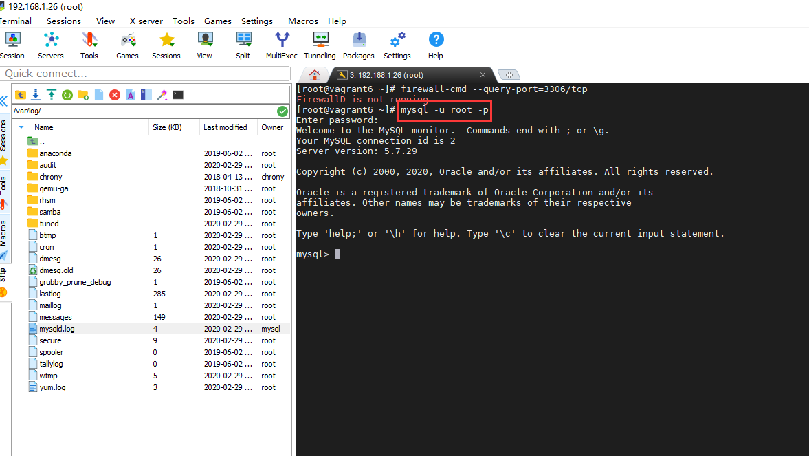This screenshot has height=456, width=809.
Task: Open the Terminal menu
Action: [15, 21]
